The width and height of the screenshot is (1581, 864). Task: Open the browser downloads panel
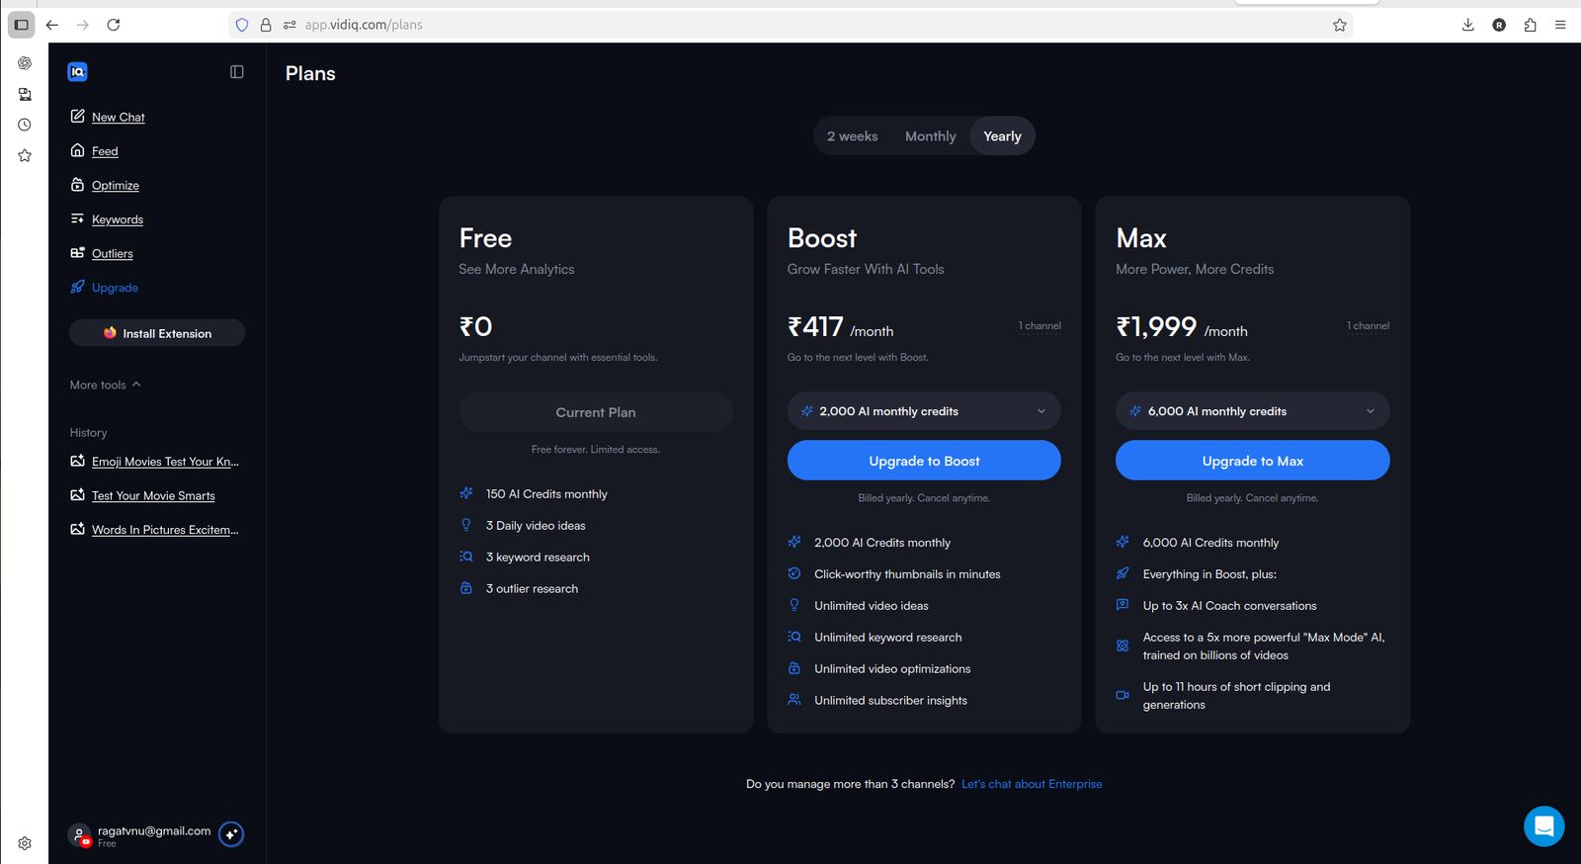point(1467,25)
